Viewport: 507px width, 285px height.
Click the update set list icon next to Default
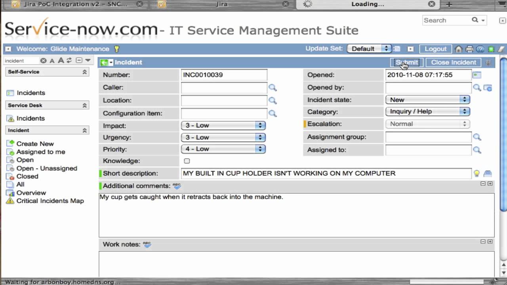pos(397,49)
